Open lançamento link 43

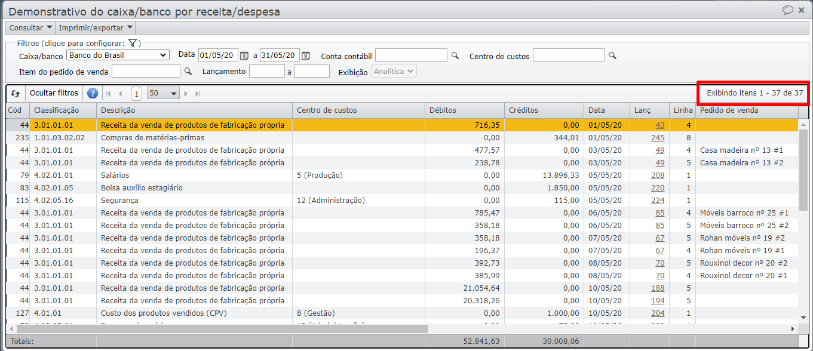coord(659,125)
